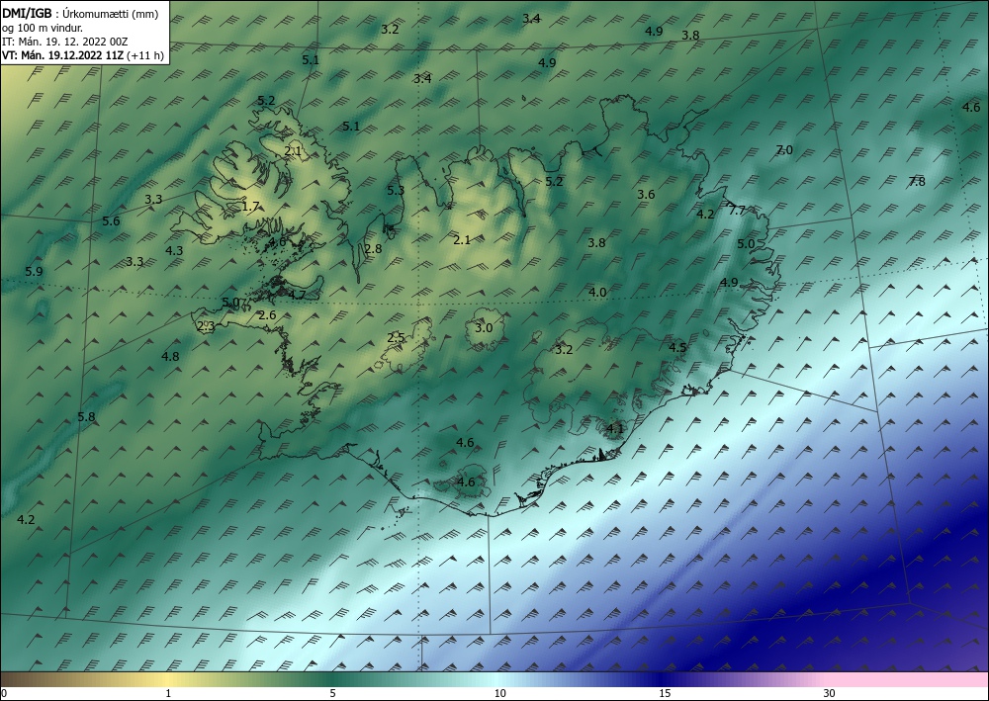Image resolution: width=989 pixels, height=701 pixels.
Task: Click the 'Úrkomumætti (mm)' title text
Action: tap(111, 14)
